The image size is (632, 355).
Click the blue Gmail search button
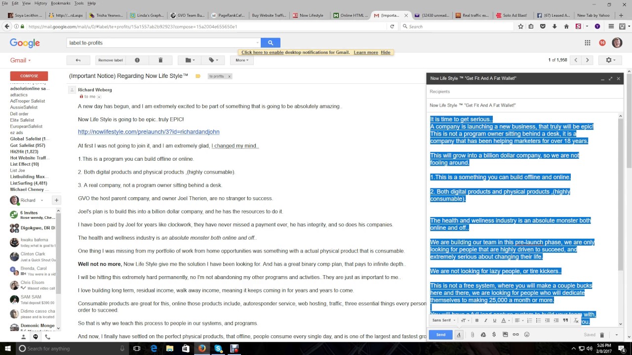point(271,43)
